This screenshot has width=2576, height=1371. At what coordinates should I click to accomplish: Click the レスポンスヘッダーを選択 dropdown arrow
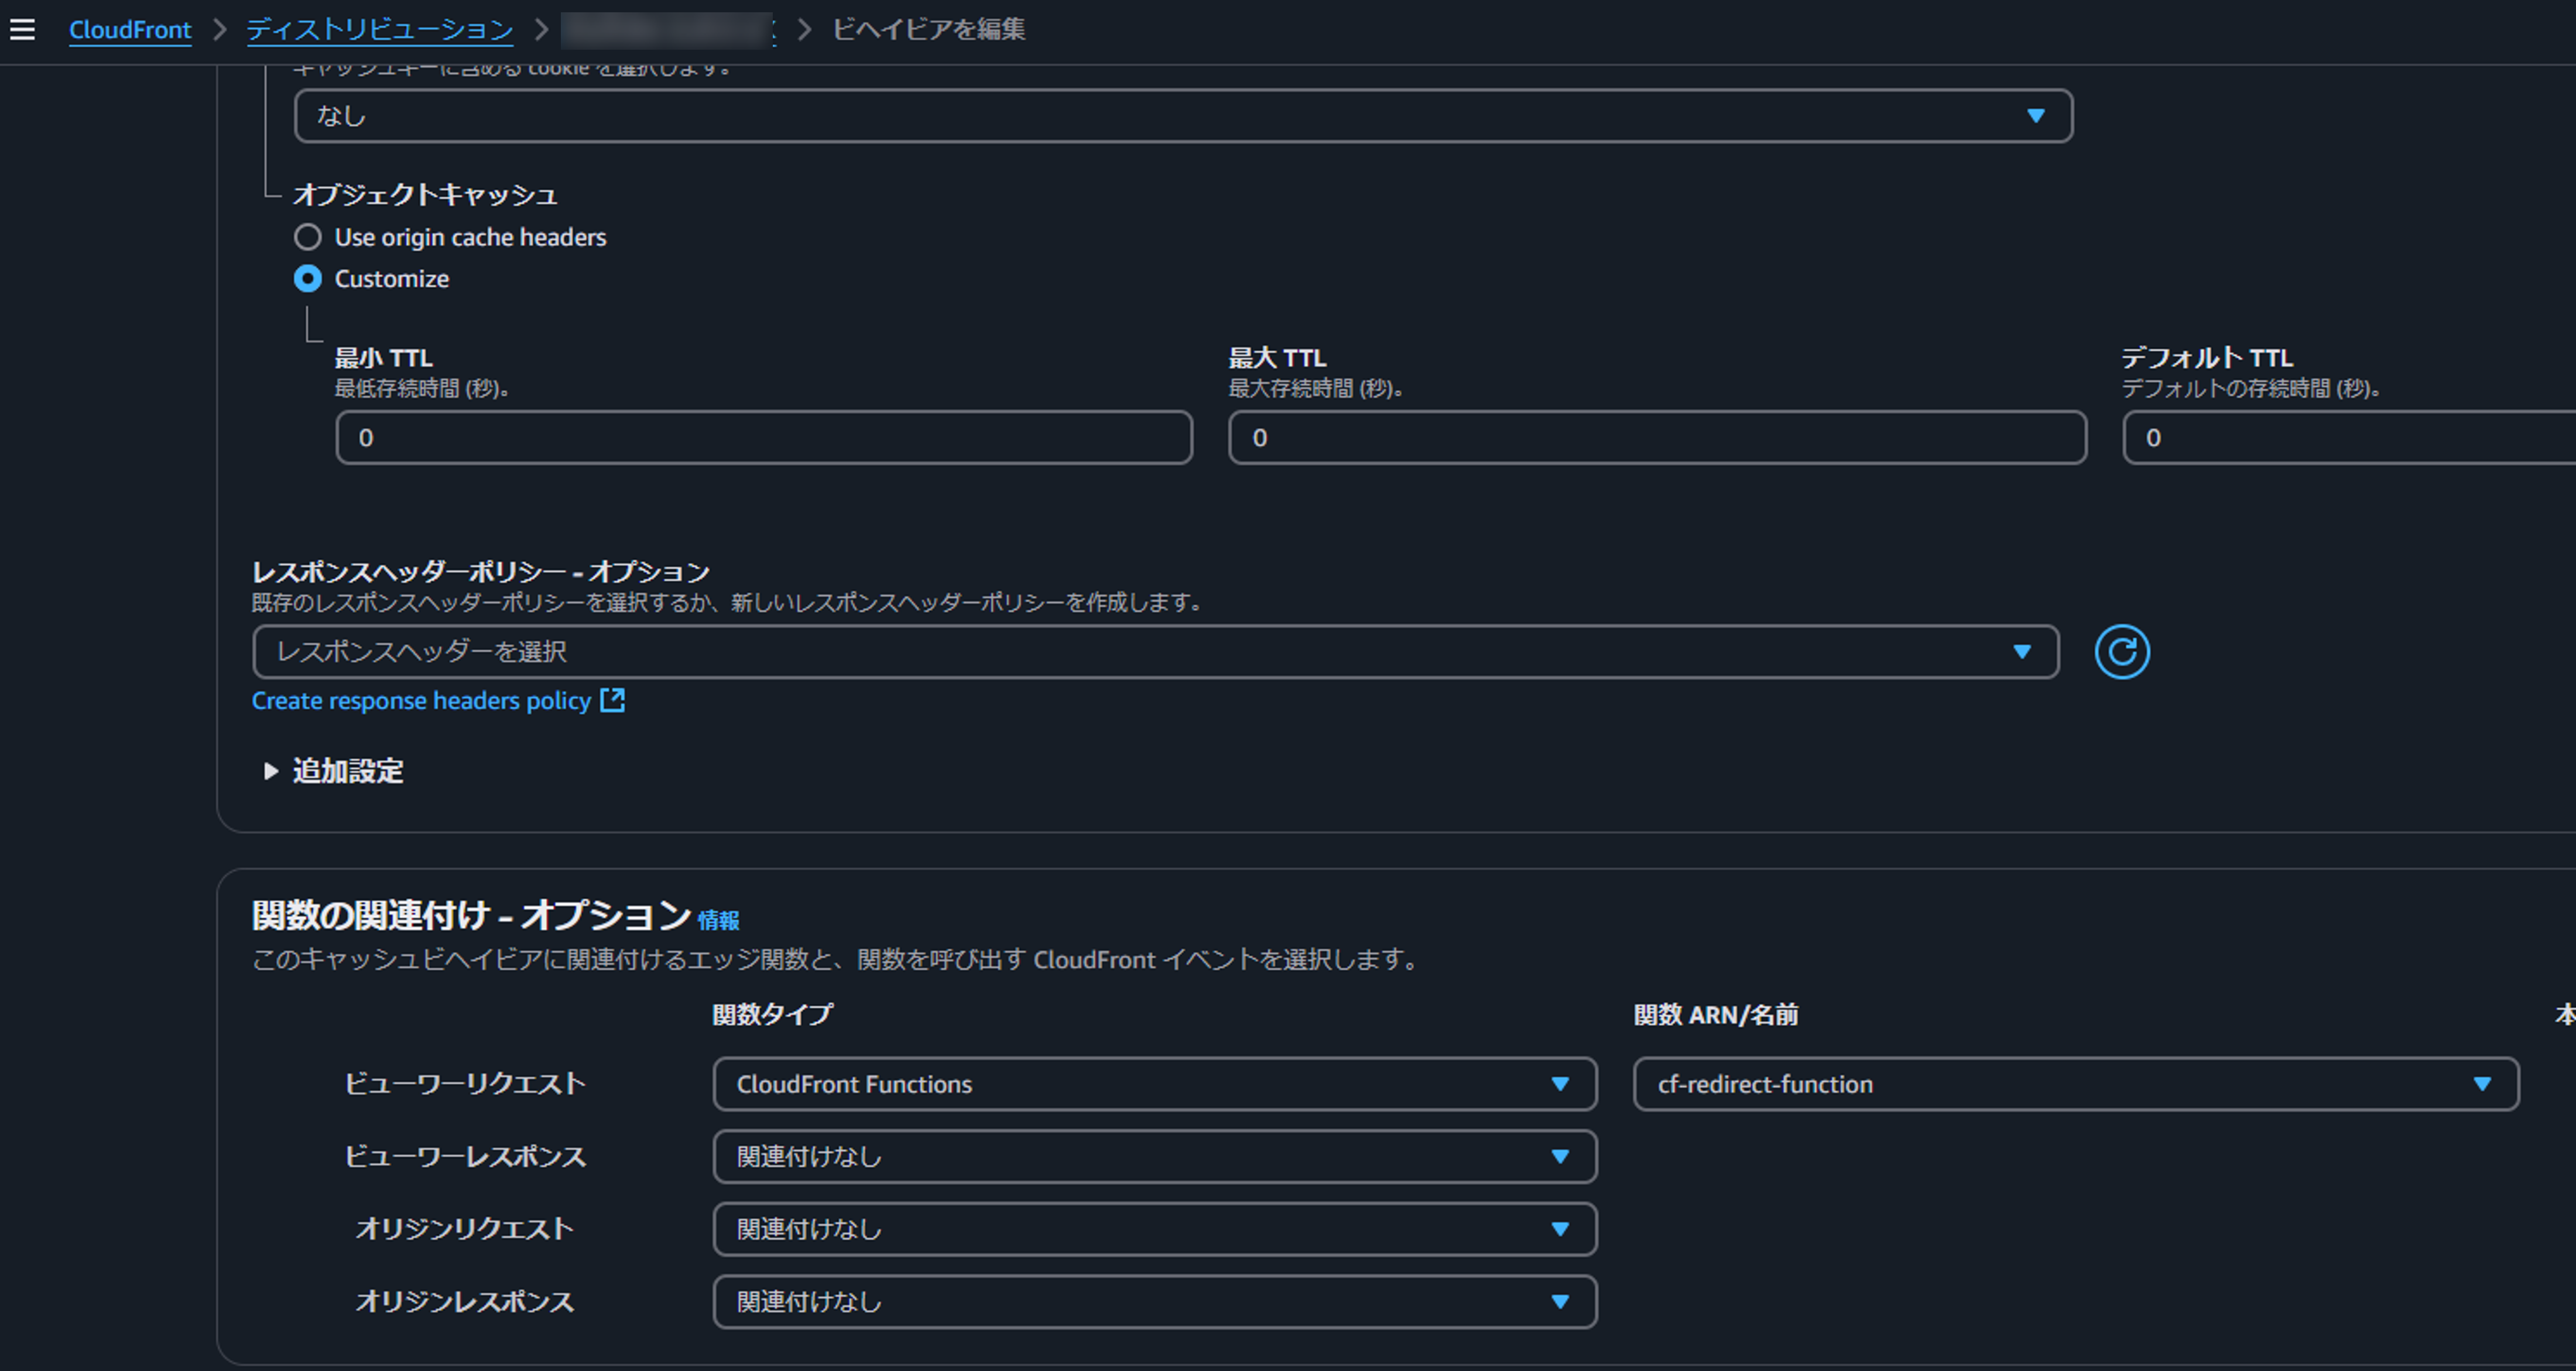pos(2021,651)
